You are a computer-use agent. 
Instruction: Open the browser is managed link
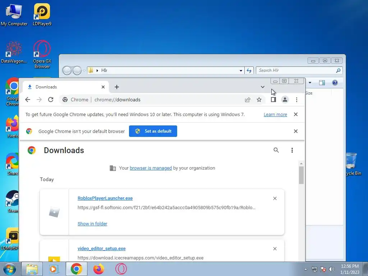pyautogui.click(x=151, y=168)
